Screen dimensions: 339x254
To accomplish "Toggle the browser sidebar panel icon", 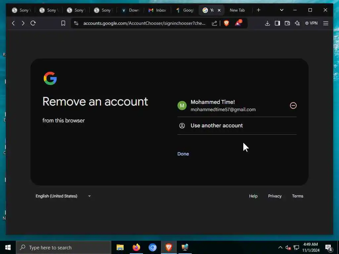I will click(x=277, y=23).
